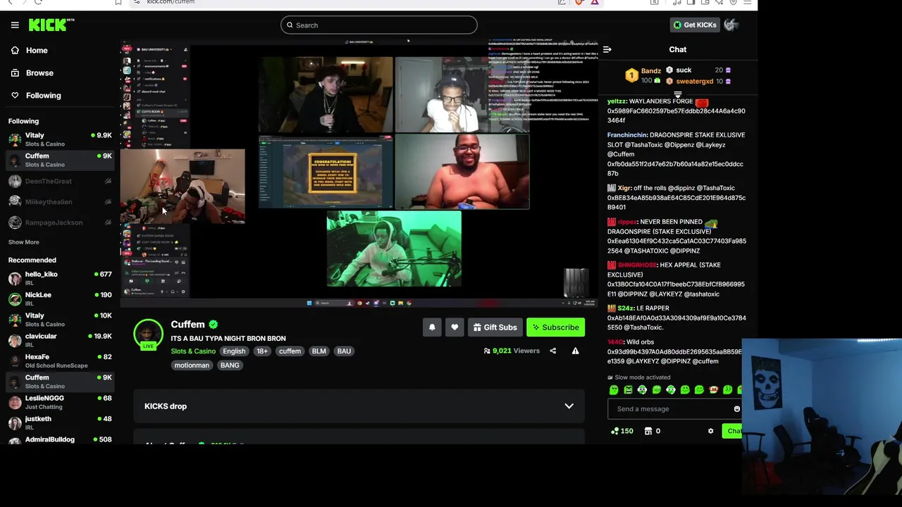The width and height of the screenshot is (902, 507).
Task: Click the stream video player
Action: (x=359, y=173)
